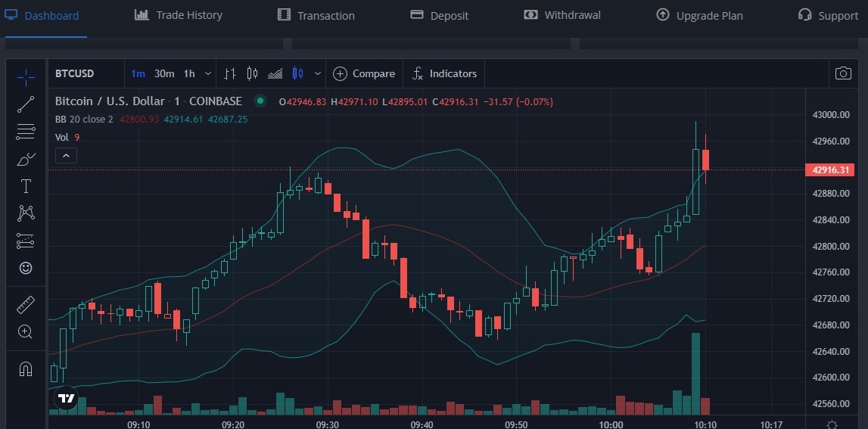
Task: Select the crosshair cursor tool
Action: [26, 77]
